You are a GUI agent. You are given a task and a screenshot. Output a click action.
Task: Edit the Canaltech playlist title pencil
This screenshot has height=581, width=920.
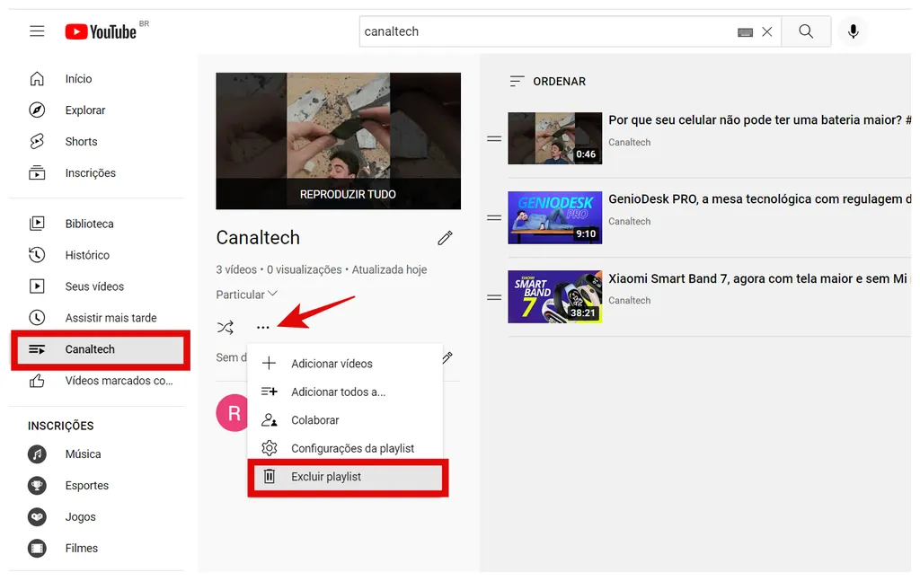point(446,237)
